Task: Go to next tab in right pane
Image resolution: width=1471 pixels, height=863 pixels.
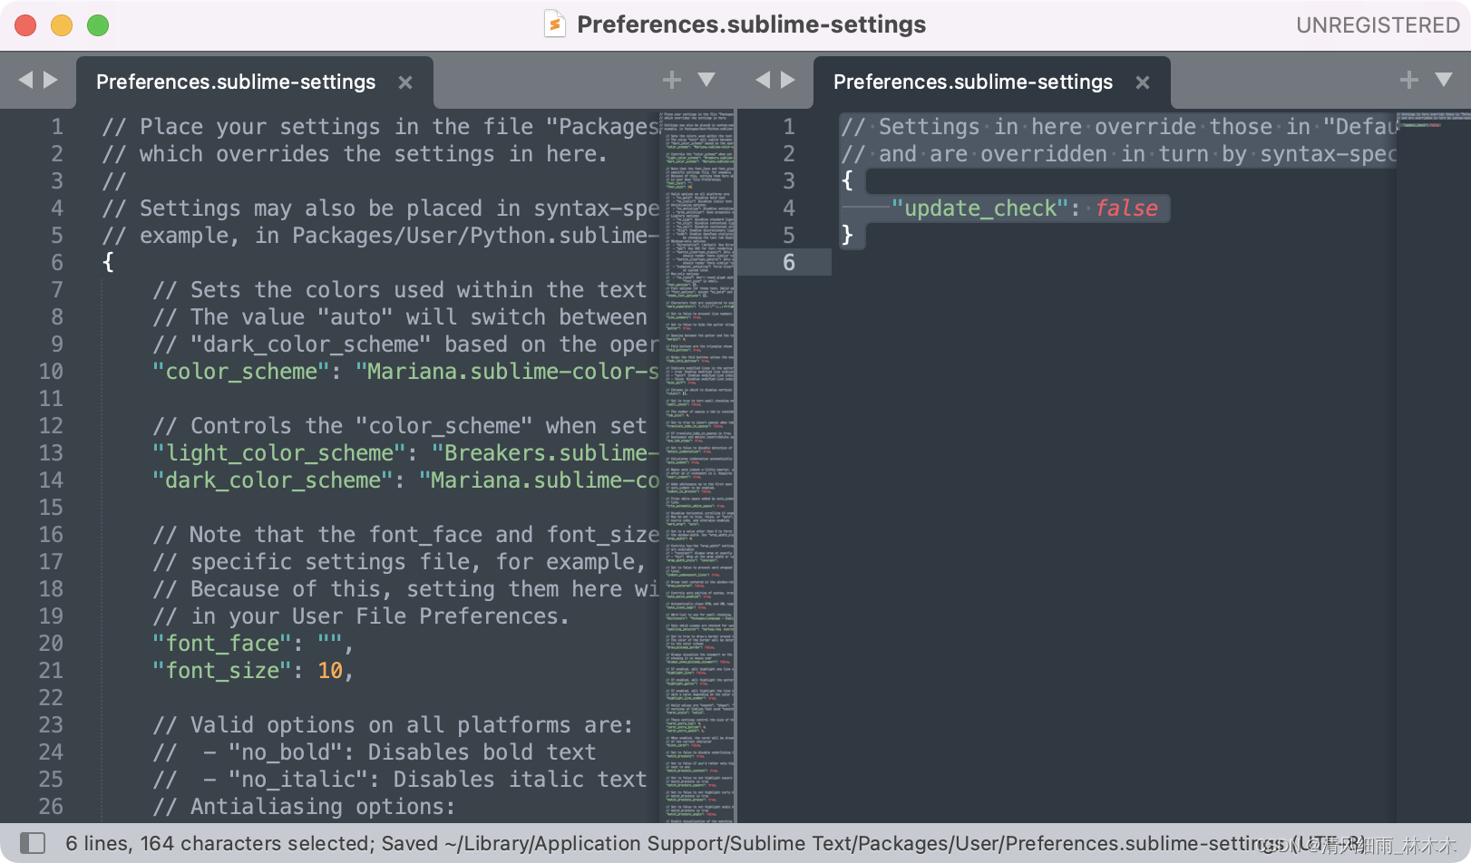Action: pyautogui.click(x=788, y=80)
